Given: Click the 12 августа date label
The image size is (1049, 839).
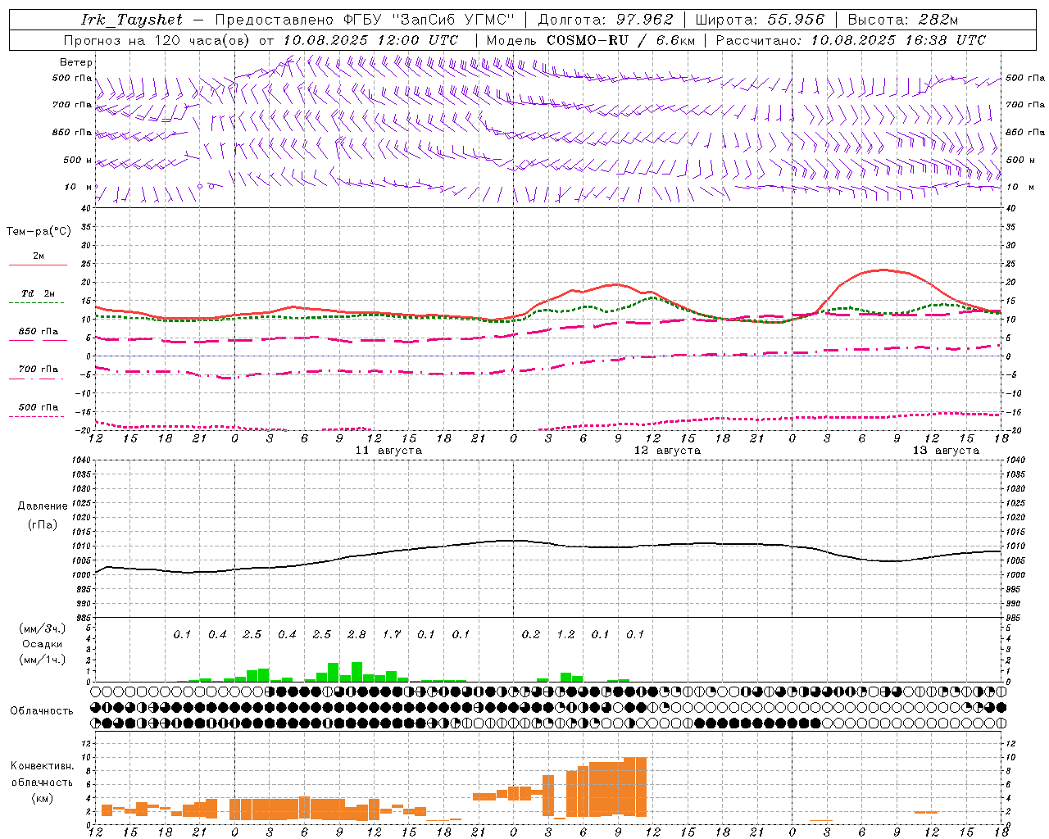Looking at the screenshot, I should click(667, 451).
